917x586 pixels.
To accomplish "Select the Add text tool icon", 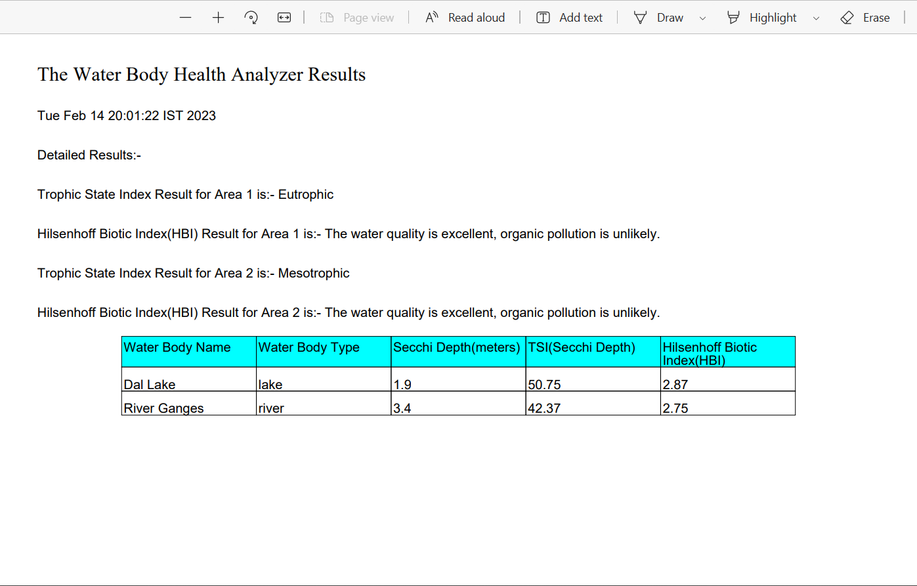I will pyautogui.click(x=544, y=17).
